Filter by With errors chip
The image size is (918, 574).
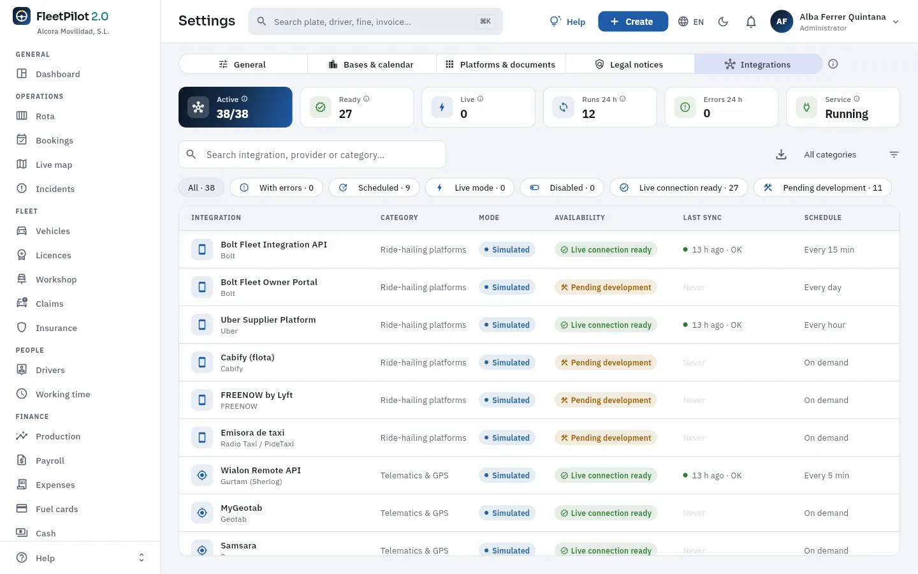coord(277,188)
